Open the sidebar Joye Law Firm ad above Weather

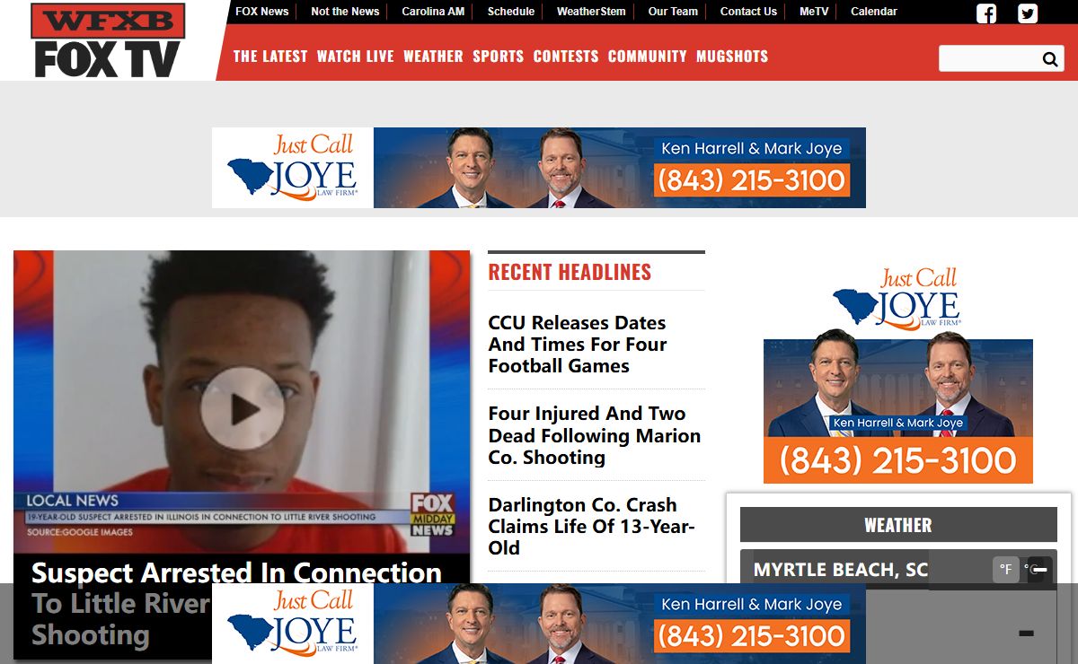[898, 373]
